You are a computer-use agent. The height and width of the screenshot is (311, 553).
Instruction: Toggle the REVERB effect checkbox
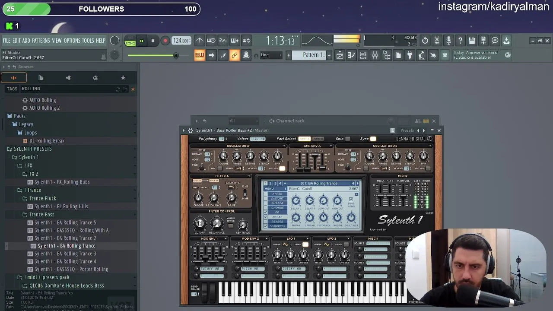[x=265, y=222]
